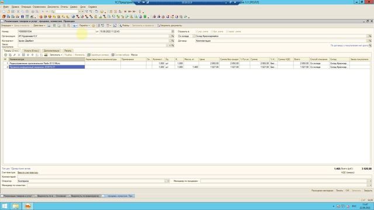Open the Файл menu
This screenshot has height=210, width=374.
6,7
